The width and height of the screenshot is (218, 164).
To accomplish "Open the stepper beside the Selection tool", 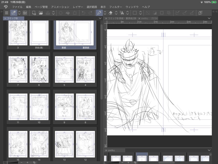I will click(140, 13).
